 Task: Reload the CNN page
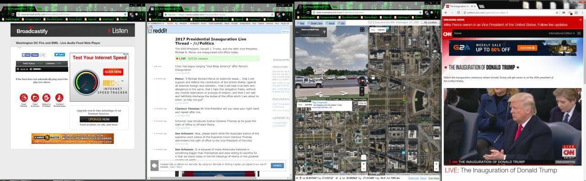(459, 12)
